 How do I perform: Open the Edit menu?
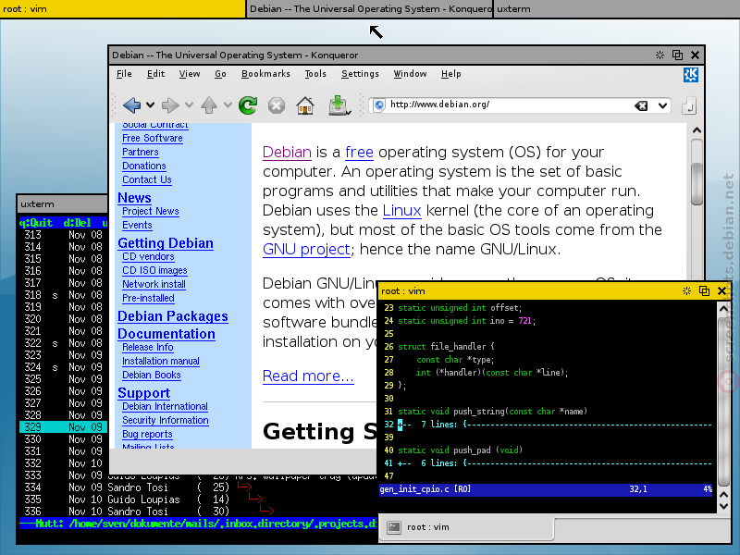click(x=155, y=74)
